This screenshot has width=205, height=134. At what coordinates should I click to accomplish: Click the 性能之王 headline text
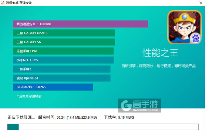click(160, 53)
